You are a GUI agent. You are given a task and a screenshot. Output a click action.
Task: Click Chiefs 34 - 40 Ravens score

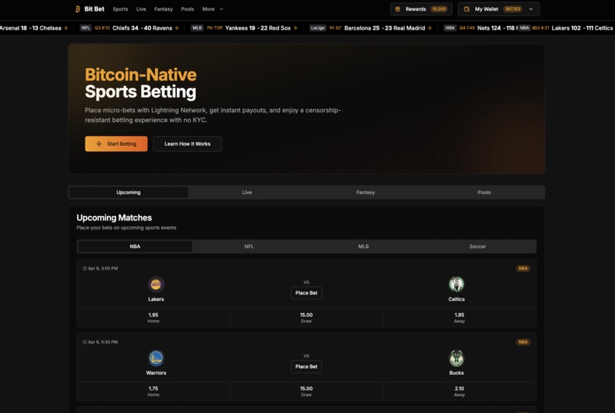143,28
